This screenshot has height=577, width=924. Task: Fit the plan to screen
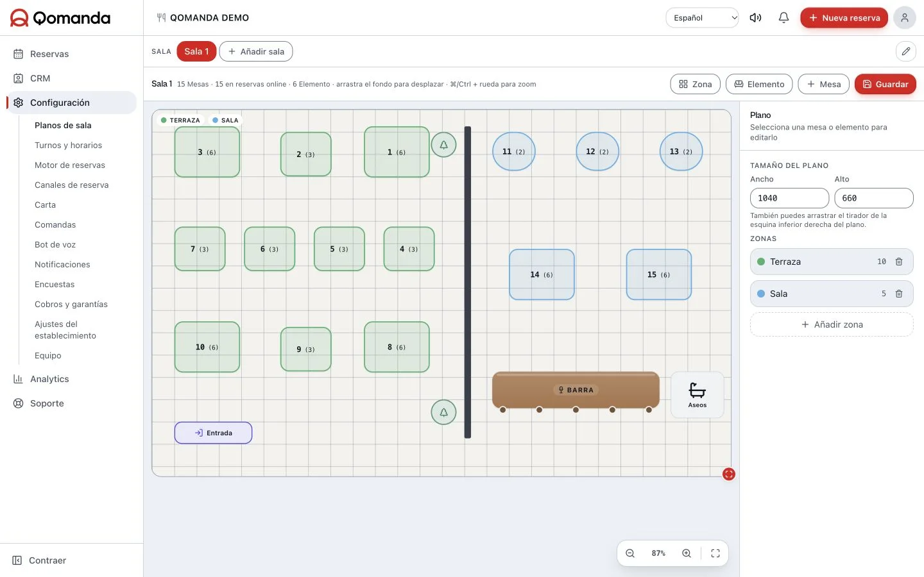pyautogui.click(x=715, y=553)
